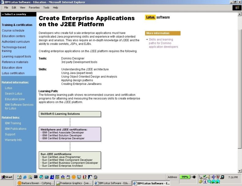Click the WebSphere and J2EE certifications box
The height and width of the screenshot is (186, 242).
pyautogui.click(x=70, y=134)
